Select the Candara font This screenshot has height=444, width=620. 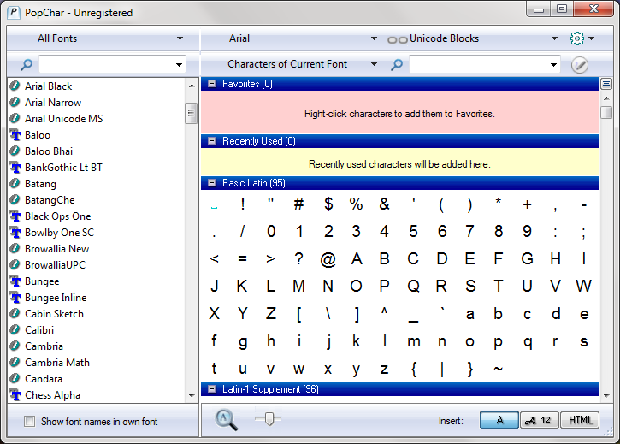point(44,379)
